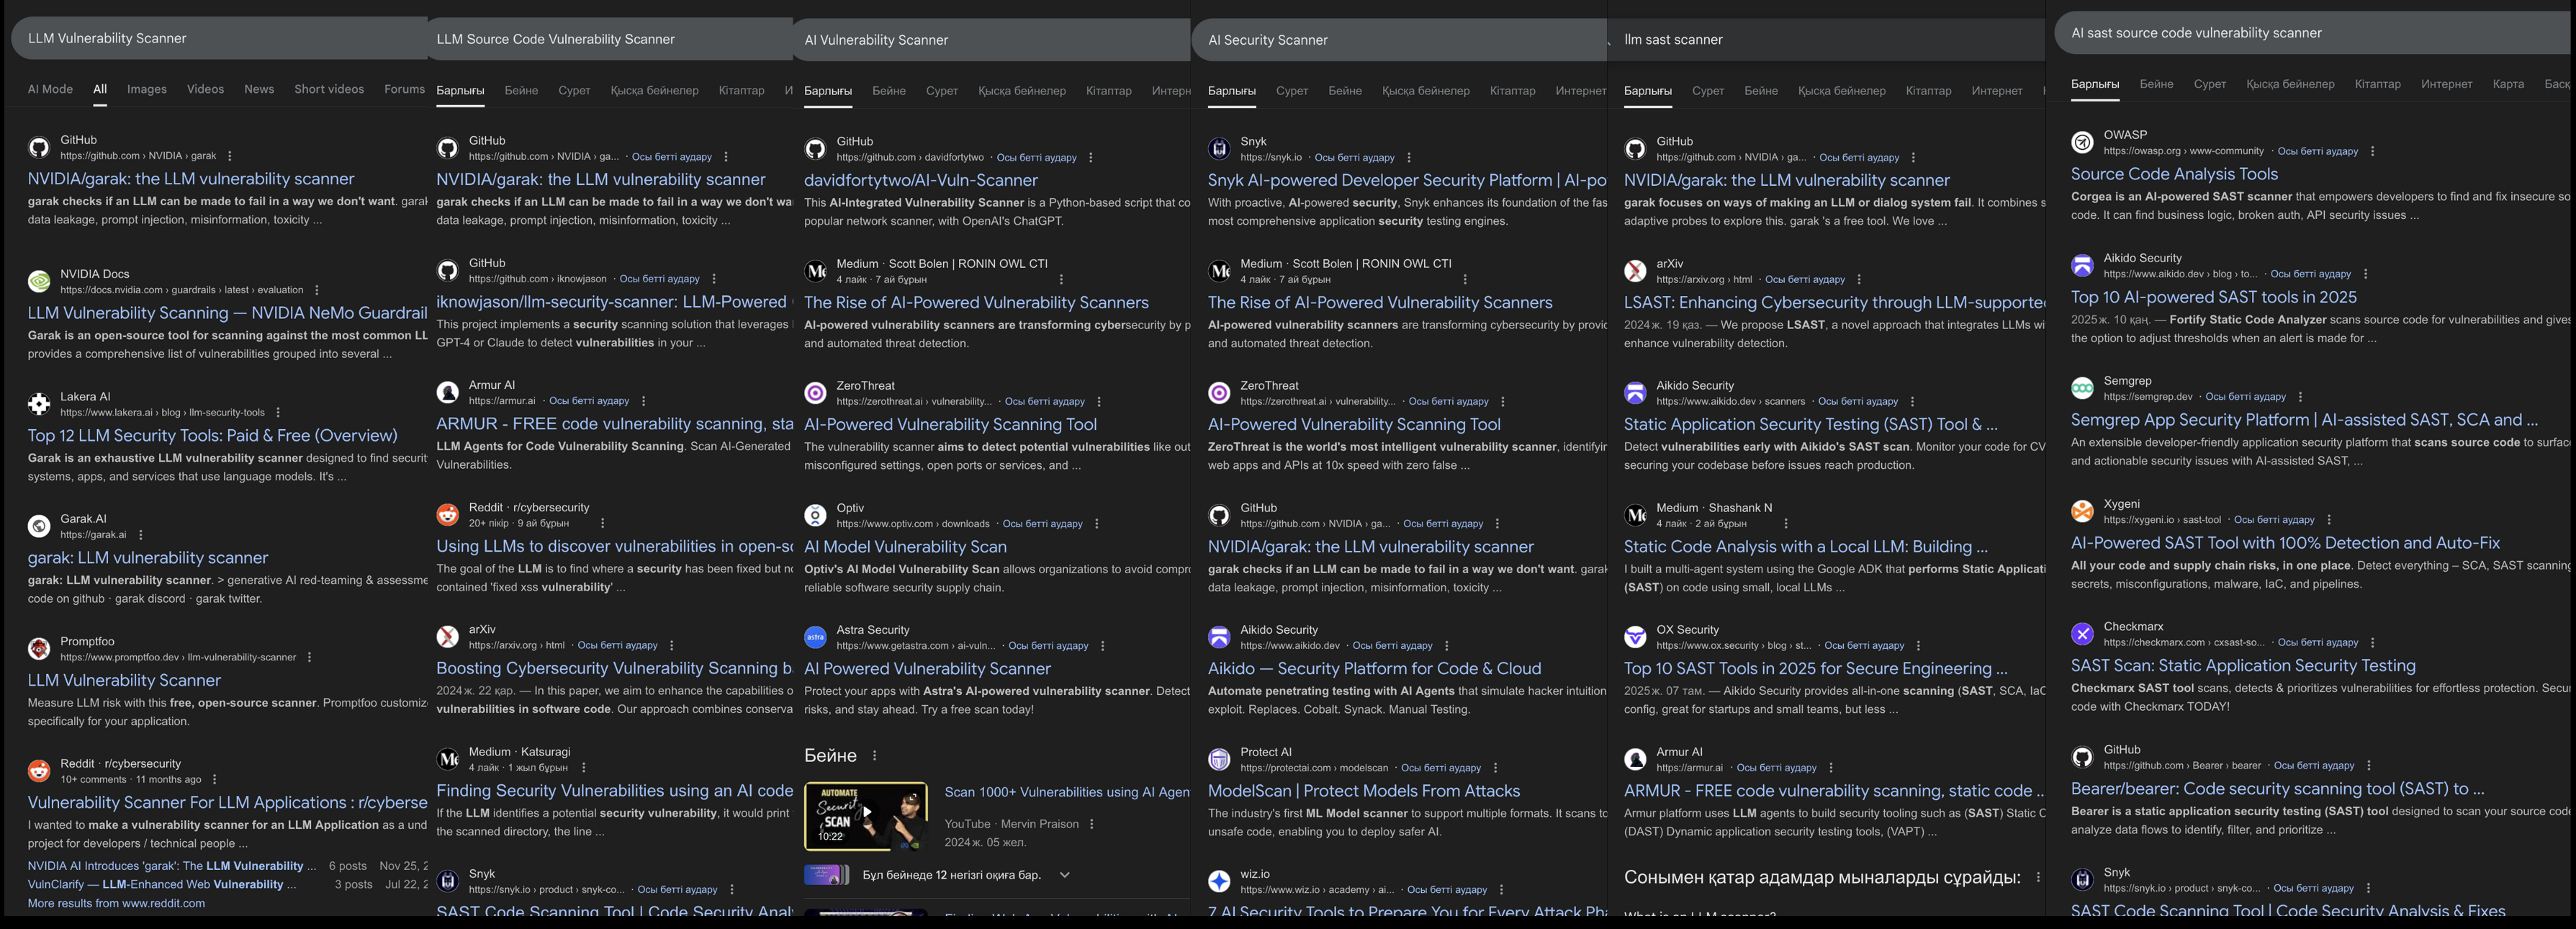Screen dimensions: 2576x929
Task: Open the Карта tab in last panel
Action: tap(2508, 84)
